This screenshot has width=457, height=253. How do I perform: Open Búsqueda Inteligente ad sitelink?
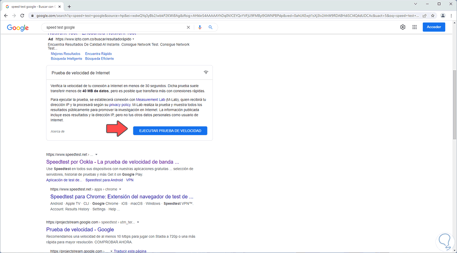[66, 59]
